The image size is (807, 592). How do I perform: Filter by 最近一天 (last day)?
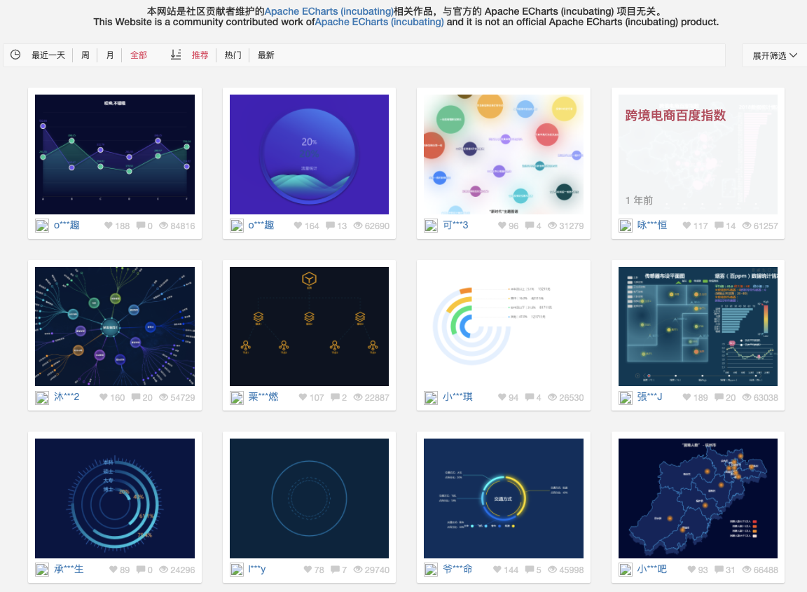[48, 55]
